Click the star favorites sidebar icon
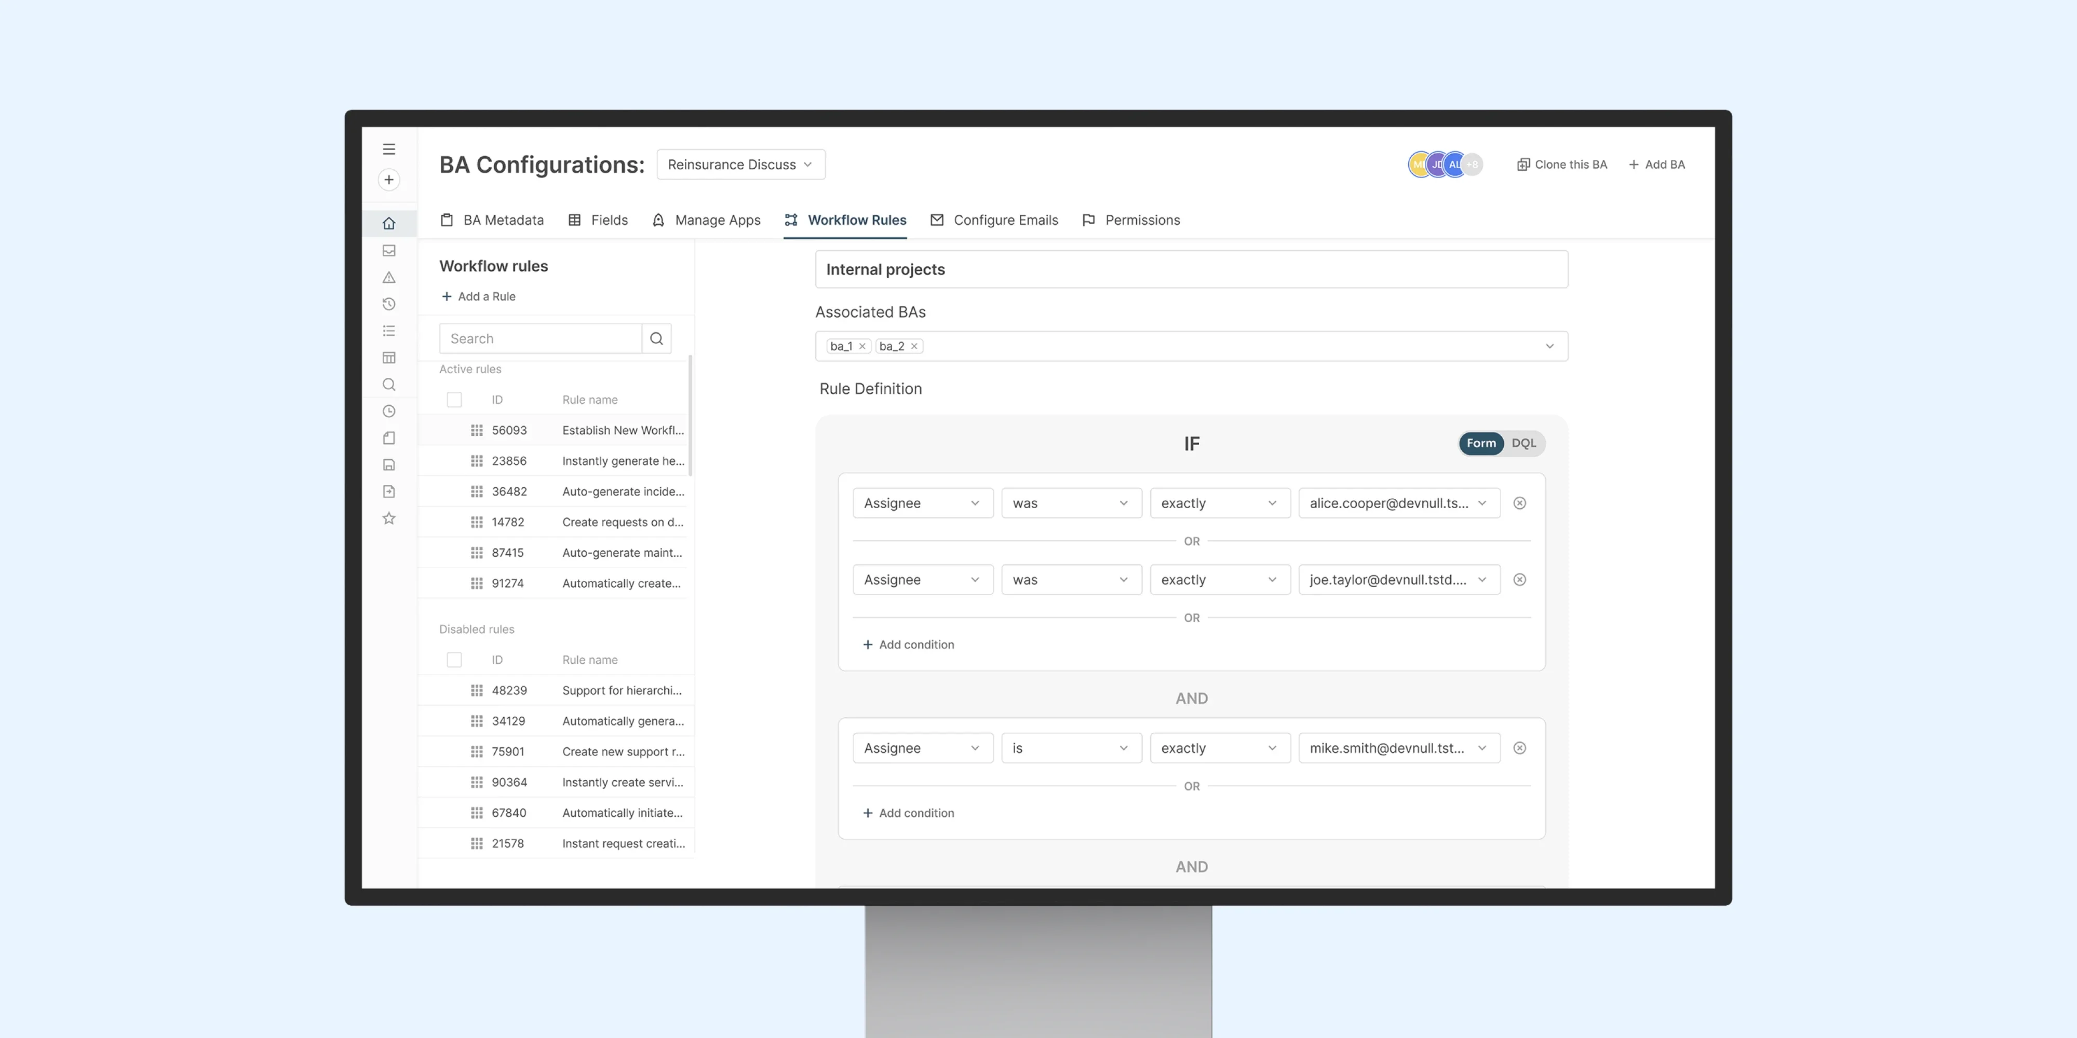Screen dimensions: 2077x1038 pyautogui.click(x=388, y=518)
